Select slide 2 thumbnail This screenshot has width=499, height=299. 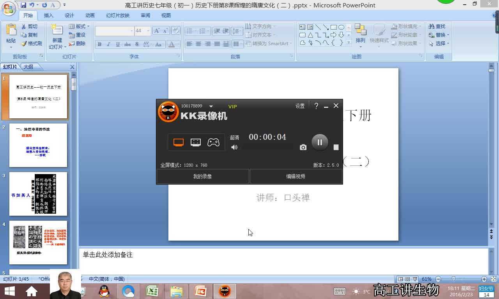pos(38,145)
